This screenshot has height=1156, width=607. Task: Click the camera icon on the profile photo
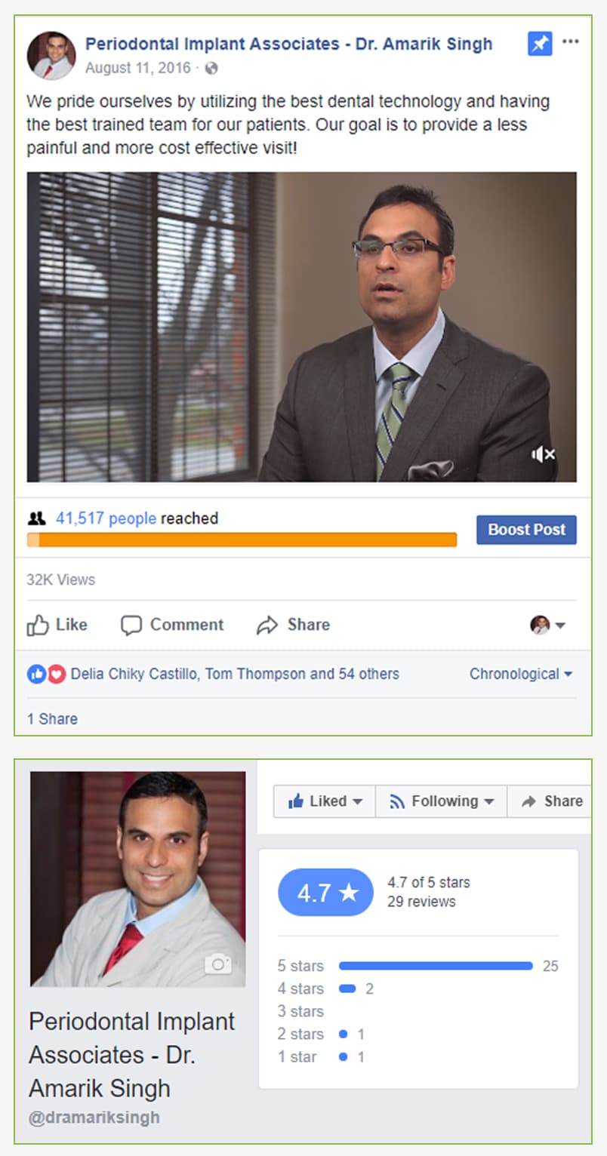[218, 964]
